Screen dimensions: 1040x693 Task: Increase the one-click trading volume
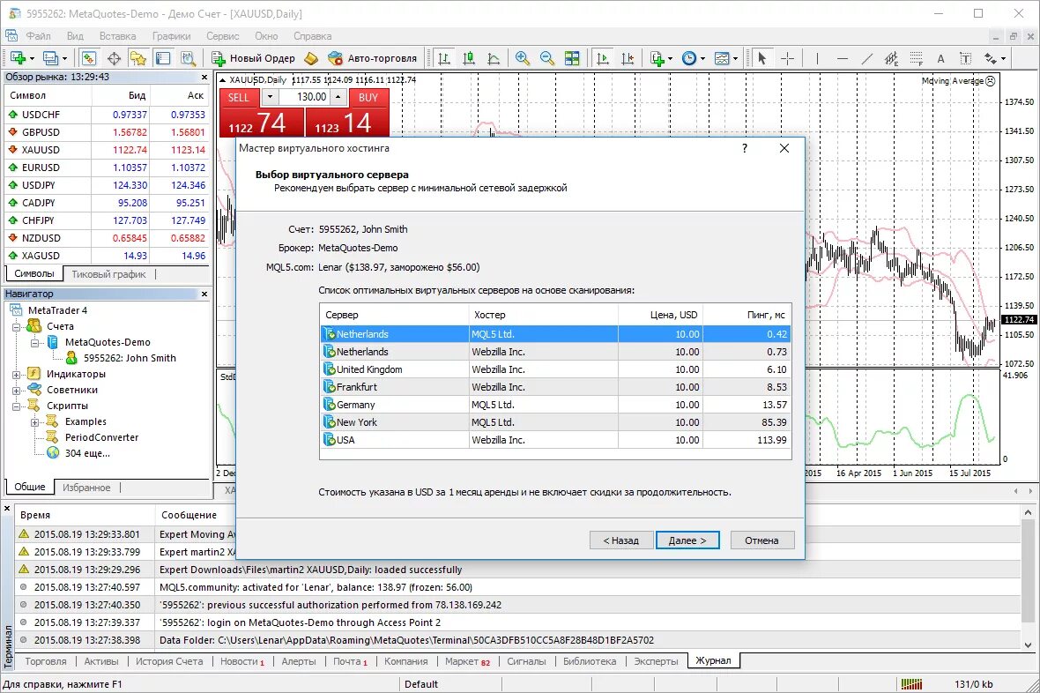(x=338, y=97)
